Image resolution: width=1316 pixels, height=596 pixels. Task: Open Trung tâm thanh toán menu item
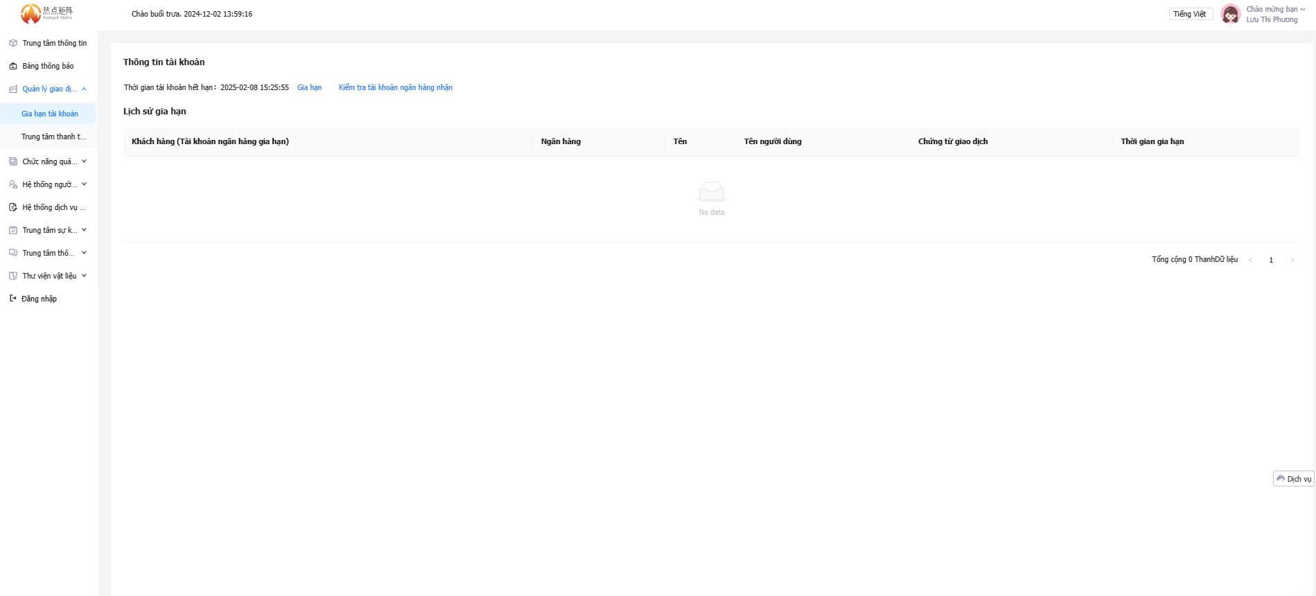53,137
